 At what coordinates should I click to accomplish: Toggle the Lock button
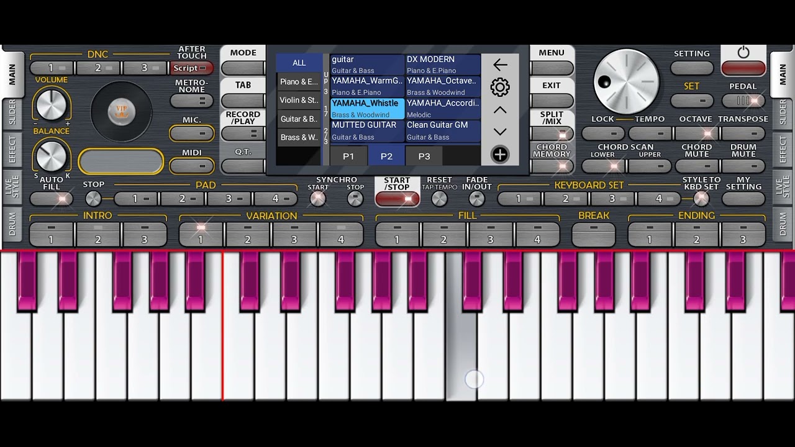(603, 133)
